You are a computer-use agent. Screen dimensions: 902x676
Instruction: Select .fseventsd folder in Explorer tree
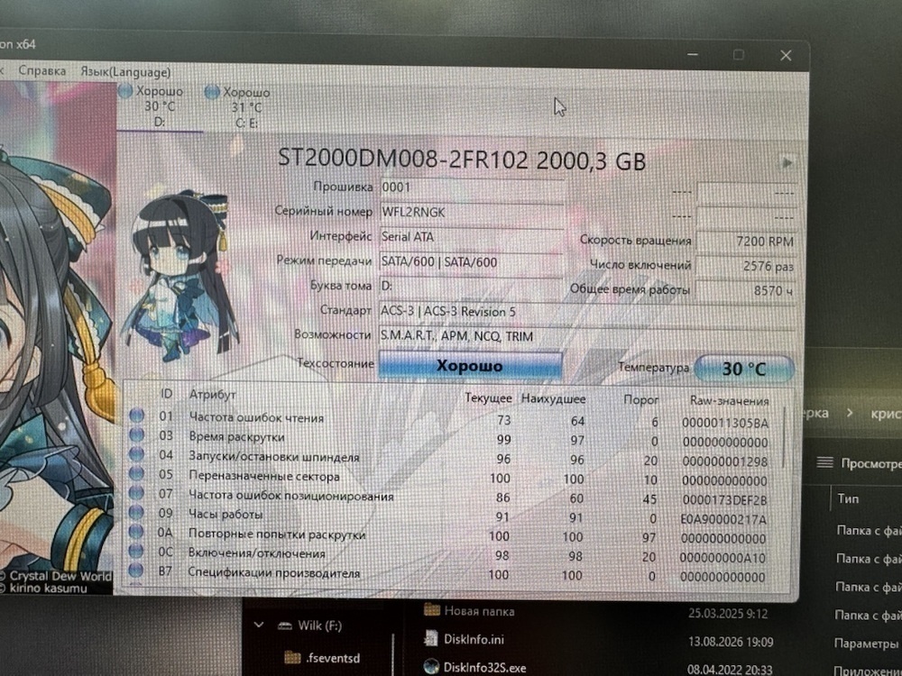click(322, 658)
